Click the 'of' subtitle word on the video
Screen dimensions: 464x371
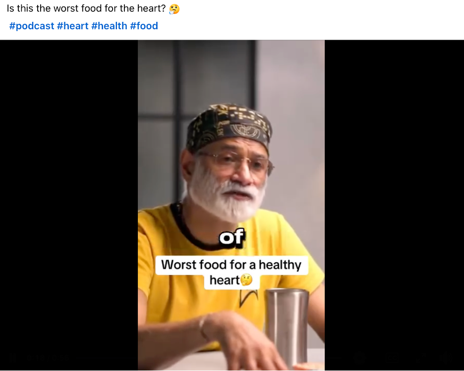point(232,238)
